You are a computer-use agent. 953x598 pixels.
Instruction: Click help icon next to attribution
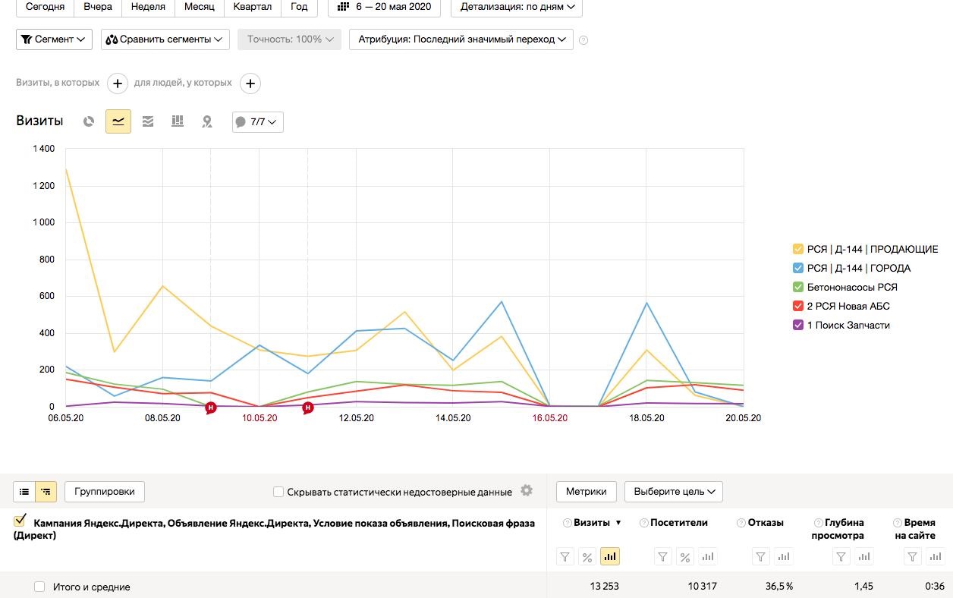(583, 40)
